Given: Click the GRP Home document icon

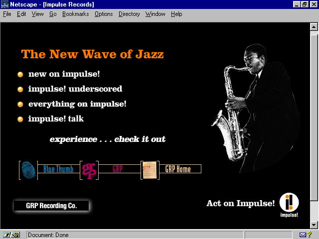Looking at the screenshot, I should pyautogui.click(x=149, y=170).
